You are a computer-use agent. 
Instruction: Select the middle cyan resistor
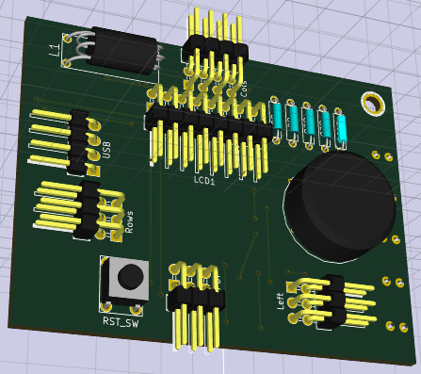[x=309, y=124]
